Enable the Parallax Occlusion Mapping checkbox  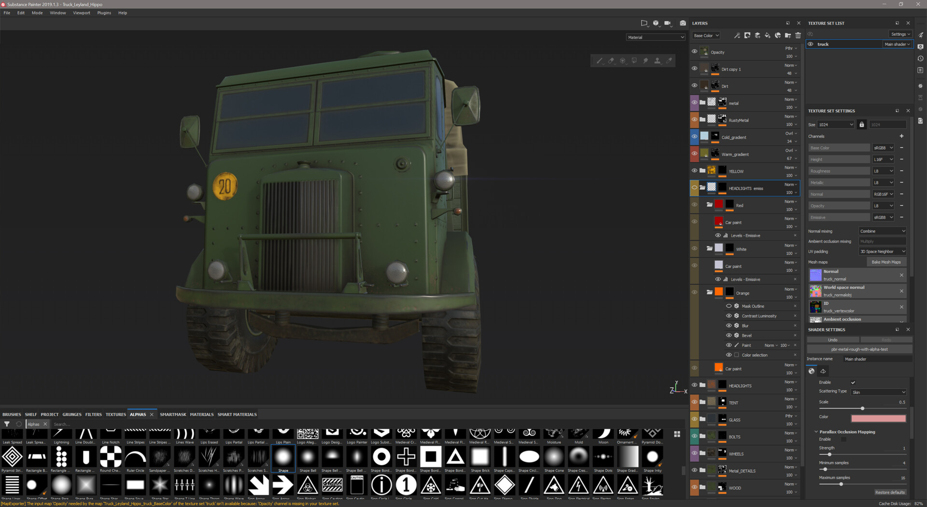(x=843, y=439)
